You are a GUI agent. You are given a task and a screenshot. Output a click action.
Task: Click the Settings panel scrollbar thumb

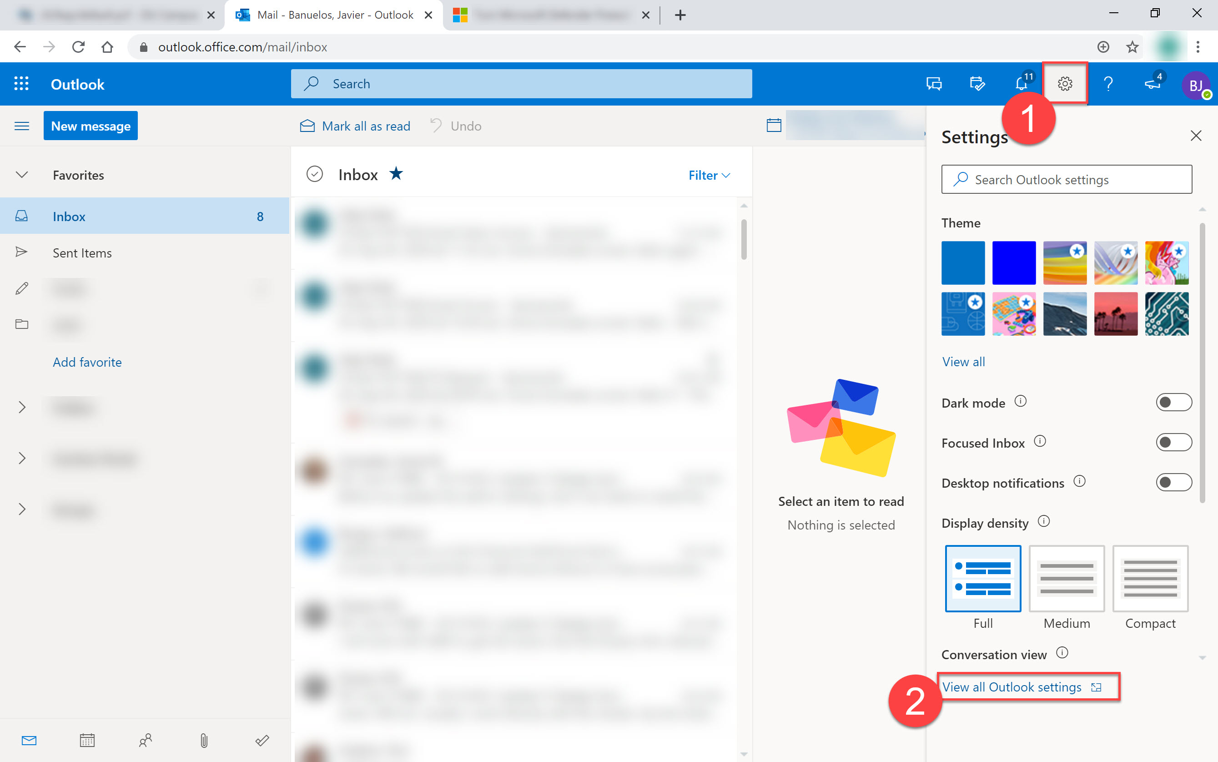pos(1203,363)
